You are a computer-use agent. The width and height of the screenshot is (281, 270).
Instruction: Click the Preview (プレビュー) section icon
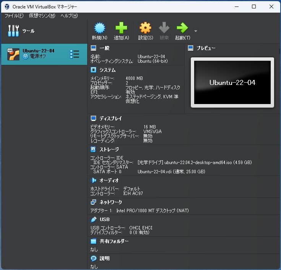pos(190,48)
